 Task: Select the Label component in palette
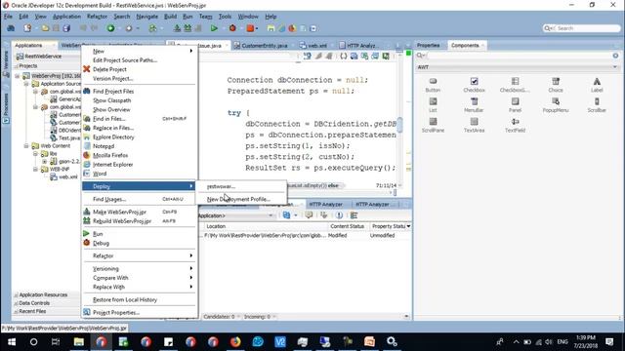point(597,85)
